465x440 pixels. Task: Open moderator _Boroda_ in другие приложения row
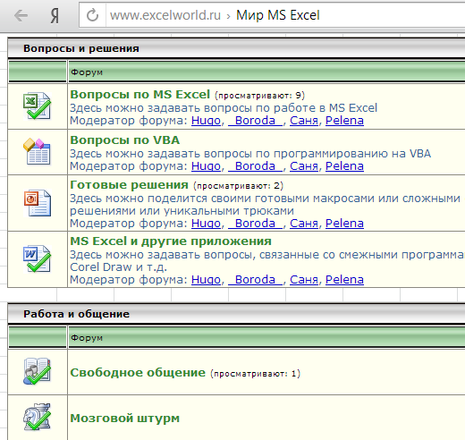pyautogui.click(x=255, y=280)
